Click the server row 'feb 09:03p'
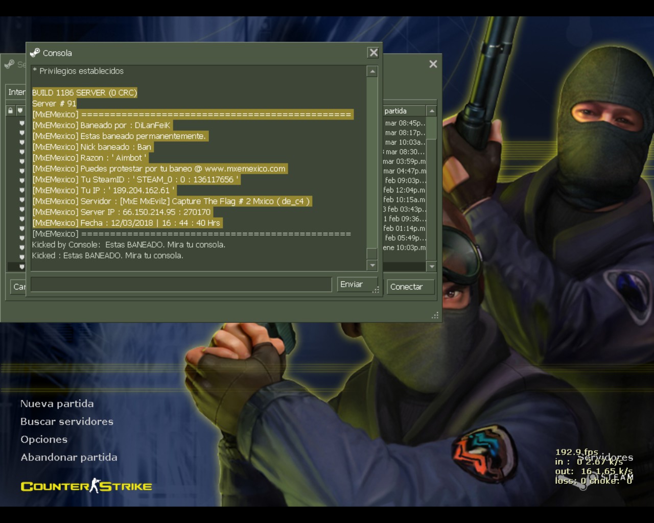Image resolution: width=654 pixels, height=523 pixels. point(405,180)
